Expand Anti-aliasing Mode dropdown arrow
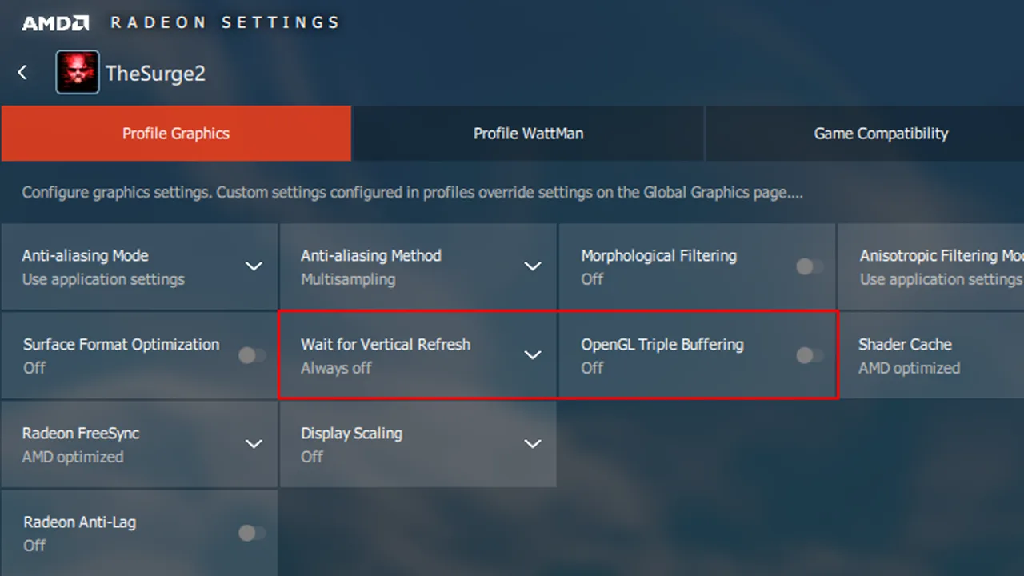 [x=254, y=266]
